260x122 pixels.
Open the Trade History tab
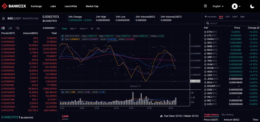click(x=211, y=115)
